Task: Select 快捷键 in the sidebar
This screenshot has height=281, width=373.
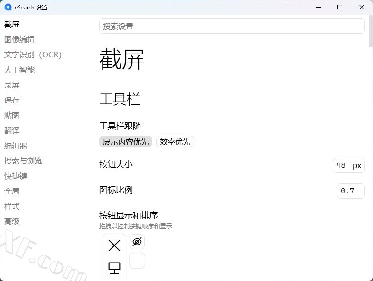Action: (16, 176)
